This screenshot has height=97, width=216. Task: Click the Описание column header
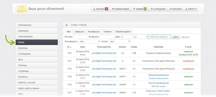click(x=158, y=47)
